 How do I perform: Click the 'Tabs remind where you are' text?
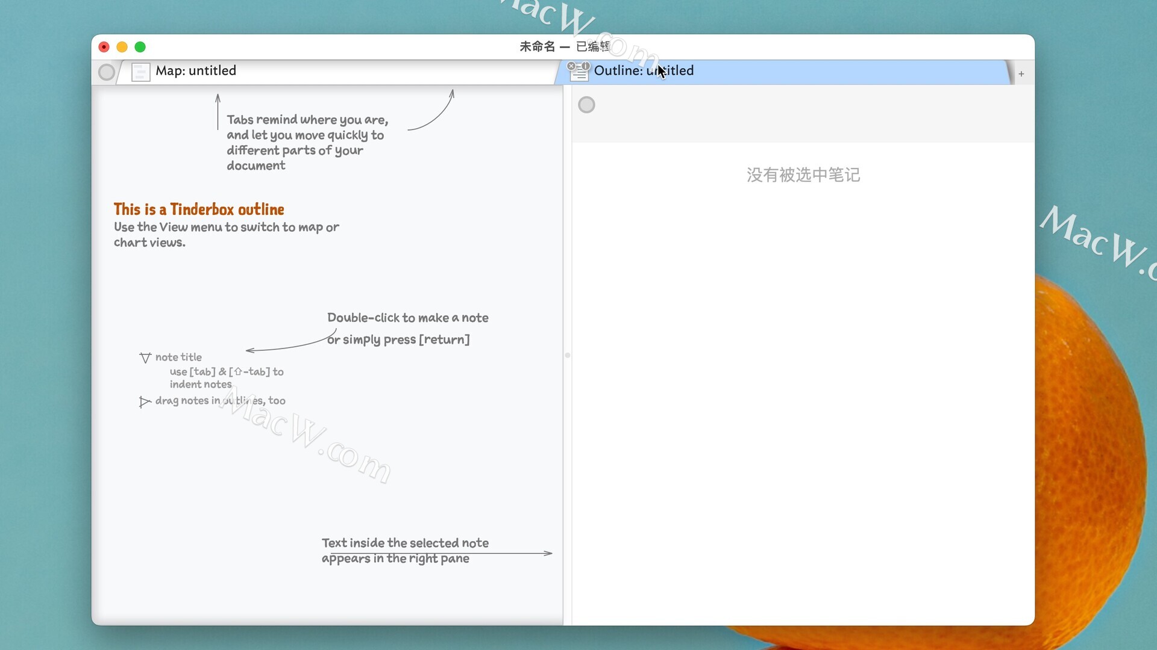pyautogui.click(x=307, y=143)
